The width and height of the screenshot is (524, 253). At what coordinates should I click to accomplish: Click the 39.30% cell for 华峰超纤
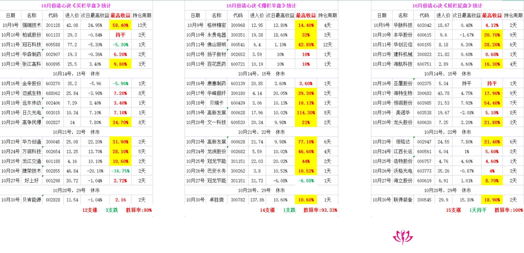(x=306, y=93)
